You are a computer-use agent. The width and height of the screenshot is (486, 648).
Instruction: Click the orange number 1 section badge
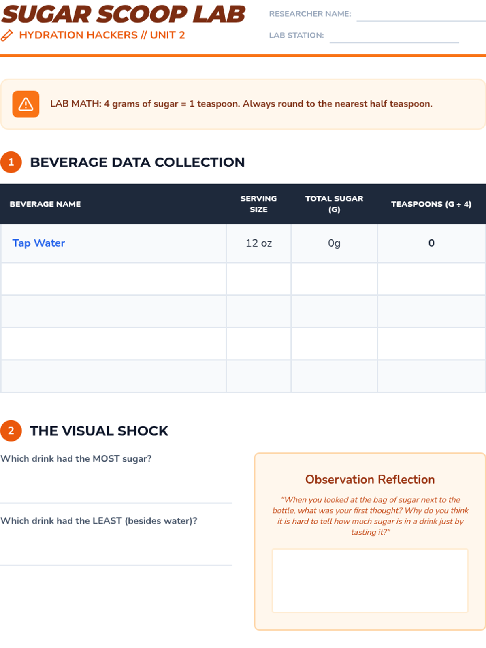11,162
